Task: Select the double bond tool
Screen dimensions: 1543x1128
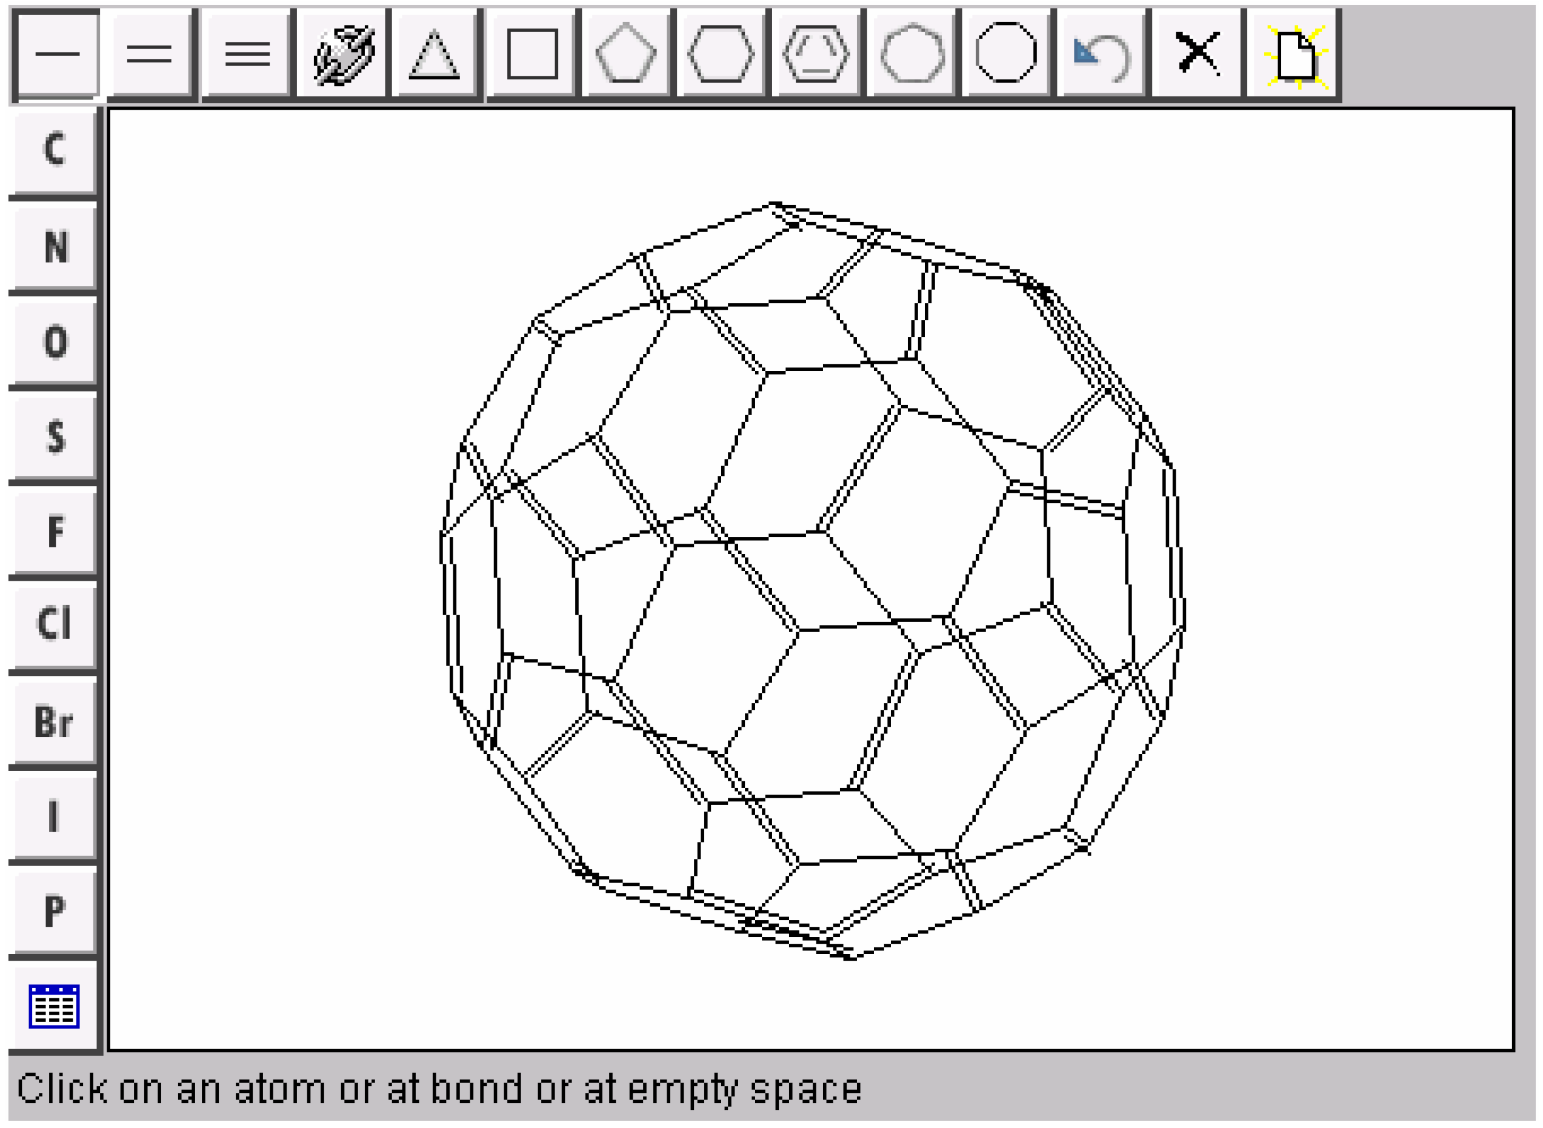Action: pos(152,53)
